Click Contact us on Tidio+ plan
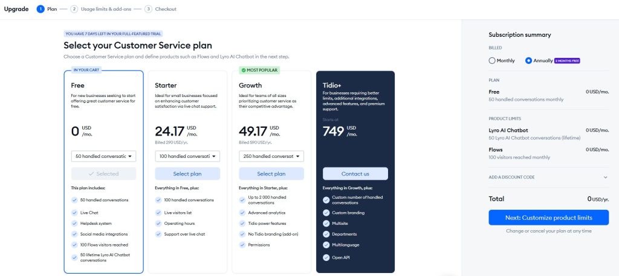 355,174
